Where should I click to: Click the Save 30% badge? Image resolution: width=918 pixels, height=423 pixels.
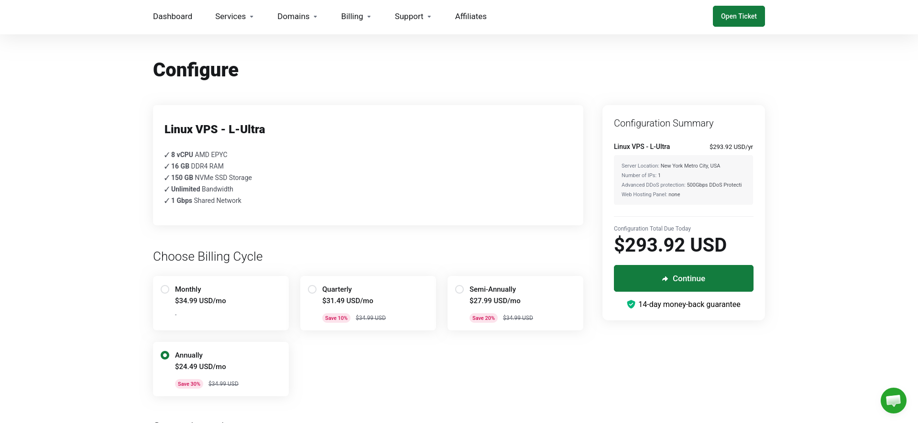tap(189, 384)
